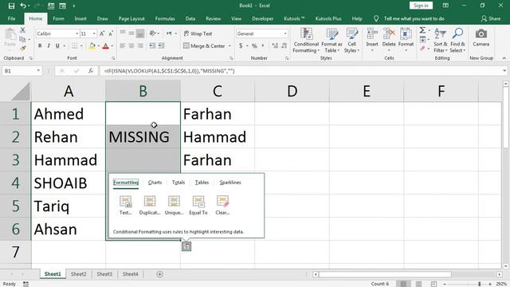
Task: Select the Totals tab in Quick Analysis
Action: click(178, 183)
